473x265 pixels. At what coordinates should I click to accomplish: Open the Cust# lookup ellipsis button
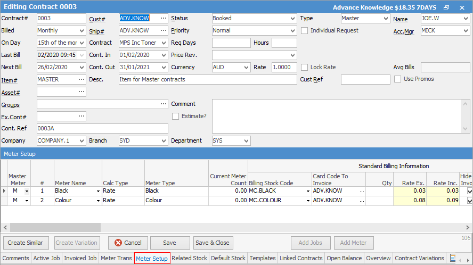[x=164, y=18]
